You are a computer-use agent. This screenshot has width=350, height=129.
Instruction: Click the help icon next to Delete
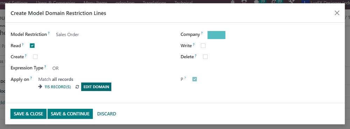point(196,55)
